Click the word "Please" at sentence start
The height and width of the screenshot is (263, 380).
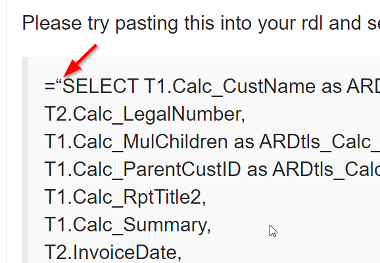[x=52, y=23]
